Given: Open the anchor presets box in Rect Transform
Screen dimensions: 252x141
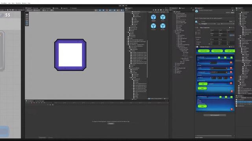Looking at the screenshot, I should pyautogui.click(x=198, y=33).
